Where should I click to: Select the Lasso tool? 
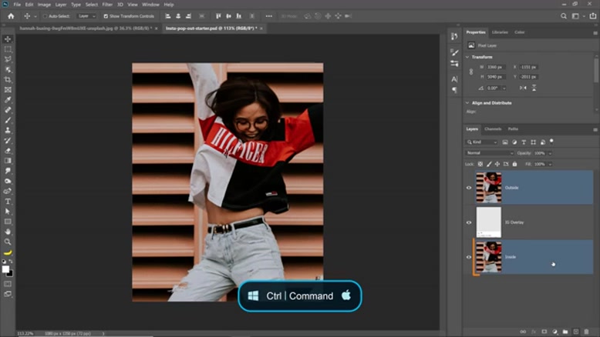[8, 59]
